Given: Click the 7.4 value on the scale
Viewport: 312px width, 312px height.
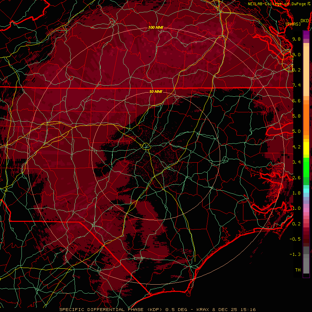Looking at the screenshot, I should (296, 85).
